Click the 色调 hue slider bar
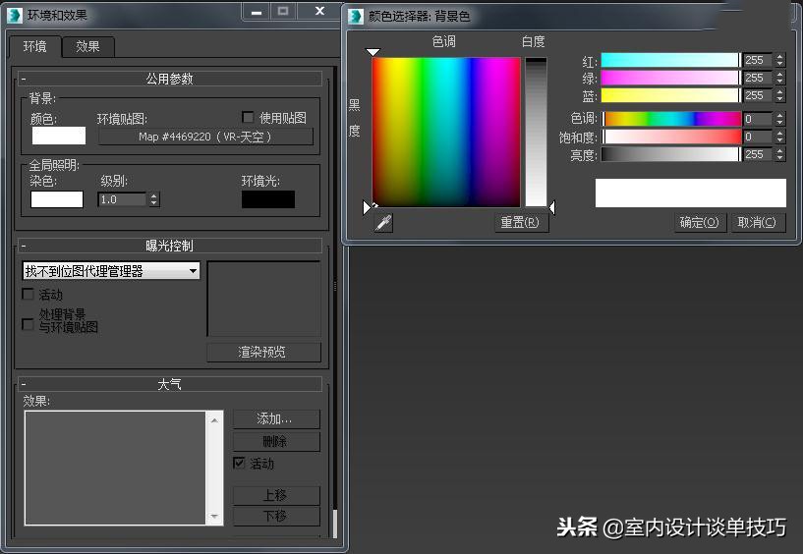803x554 pixels. click(670, 119)
